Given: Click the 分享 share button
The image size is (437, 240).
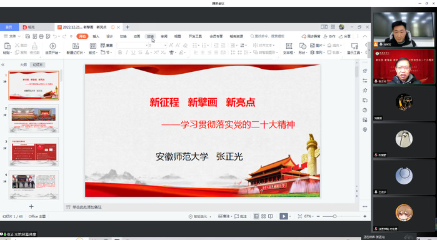Looking at the screenshot, I should (344, 36).
